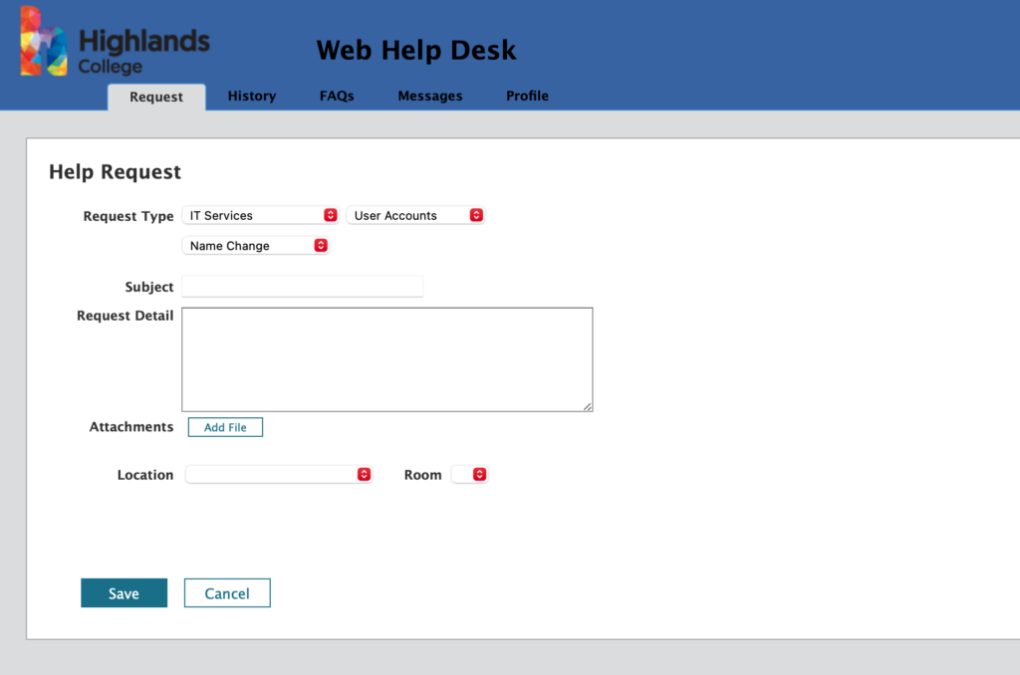Click the Request Detail textarea resize handle

(587, 405)
